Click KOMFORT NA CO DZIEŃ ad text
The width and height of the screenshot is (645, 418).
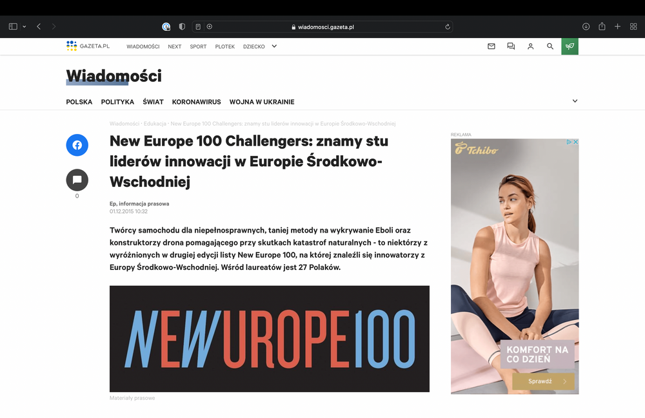coord(537,354)
